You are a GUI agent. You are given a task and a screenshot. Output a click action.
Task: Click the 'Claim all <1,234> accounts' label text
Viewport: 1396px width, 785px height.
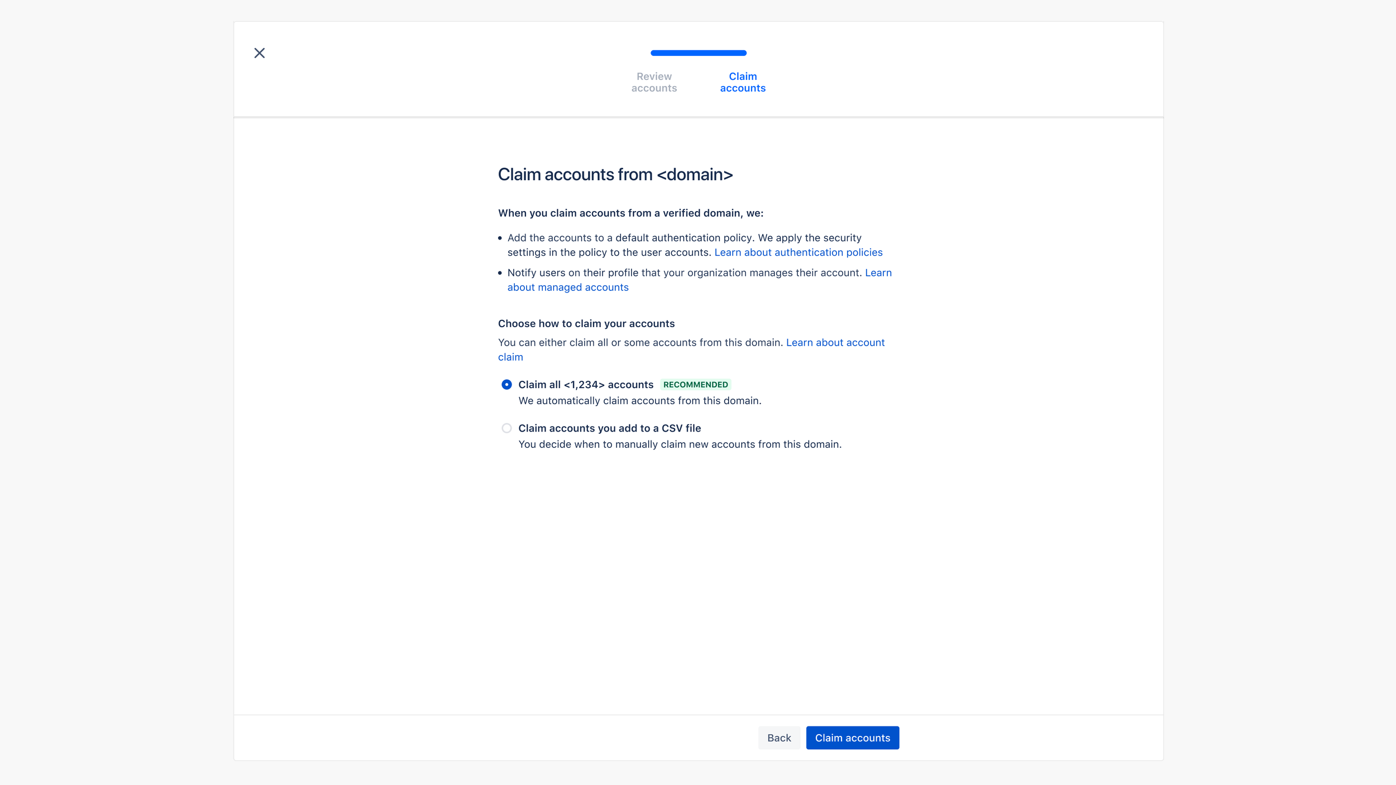(x=585, y=385)
